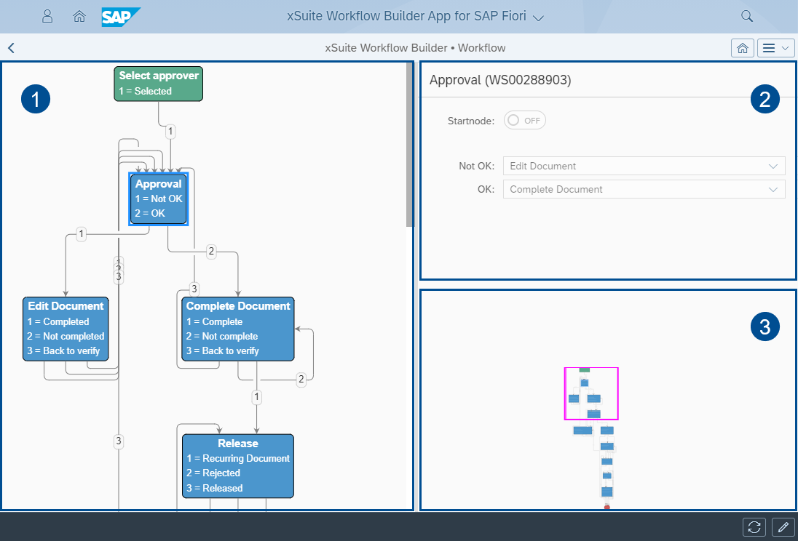Screen dimensions: 798x541
Task: Open the user profile icon
Action: pyautogui.click(x=47, y=15)
